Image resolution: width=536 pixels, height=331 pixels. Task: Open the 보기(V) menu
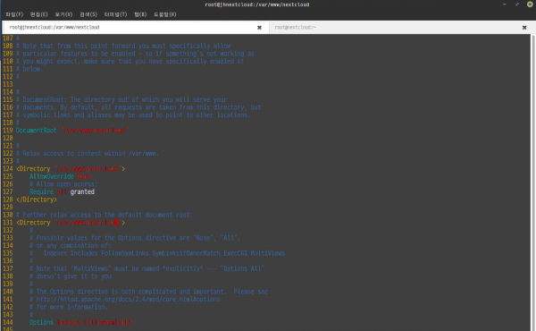click(63, 14)
